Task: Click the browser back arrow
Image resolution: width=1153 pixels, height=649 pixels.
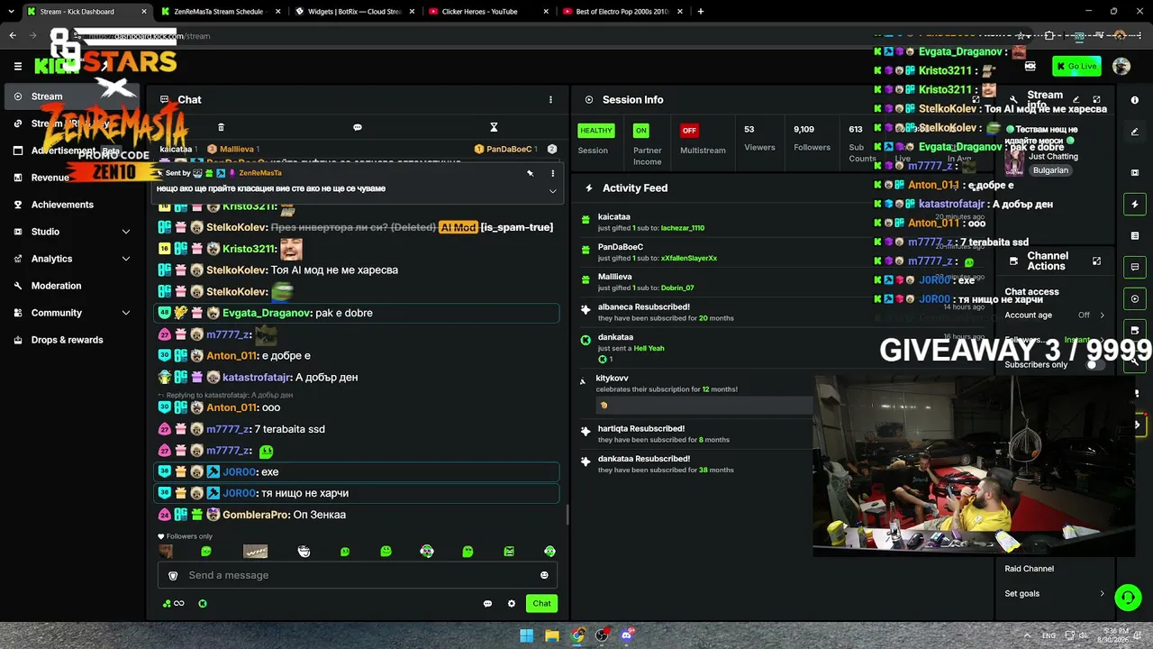Action: pyautogui.click(x=13, y=36)
